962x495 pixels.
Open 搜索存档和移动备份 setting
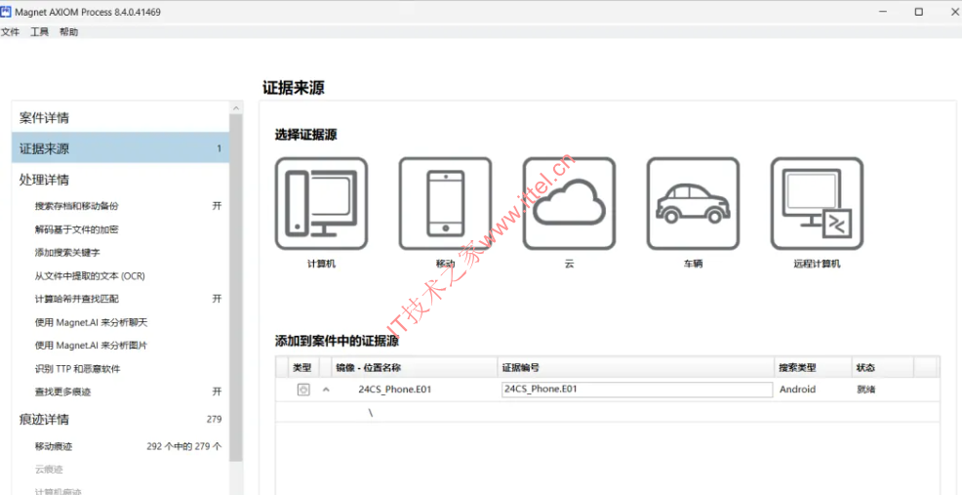(x=76, y=206)
